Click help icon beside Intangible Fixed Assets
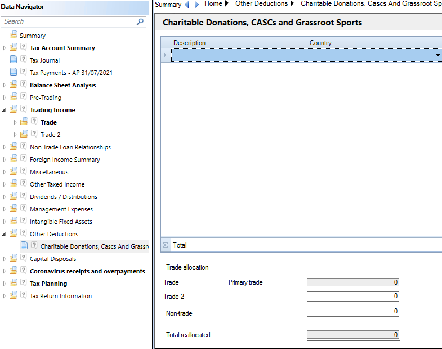The width and height of the screenshot is (442, 349). coord(24,221)
